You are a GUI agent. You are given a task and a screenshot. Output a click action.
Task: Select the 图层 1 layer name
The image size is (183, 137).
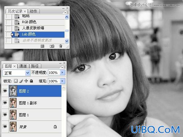tap(24, 115)
